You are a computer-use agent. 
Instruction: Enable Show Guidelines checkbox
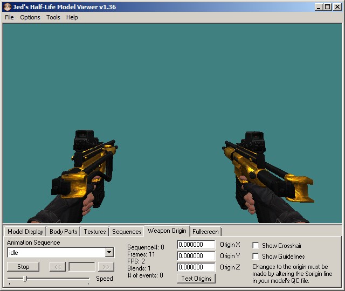(256, 257)
